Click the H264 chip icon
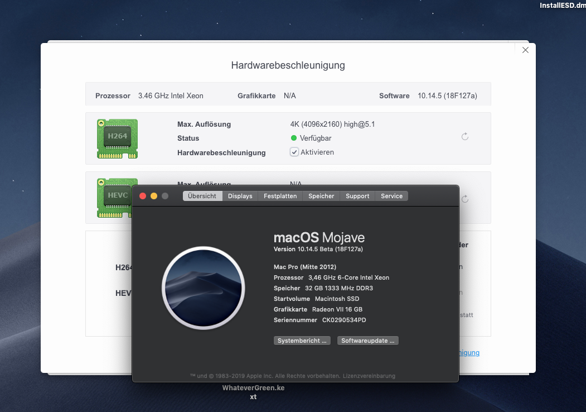The height and width of the screenshot is (412, 586). coord(117,139)
